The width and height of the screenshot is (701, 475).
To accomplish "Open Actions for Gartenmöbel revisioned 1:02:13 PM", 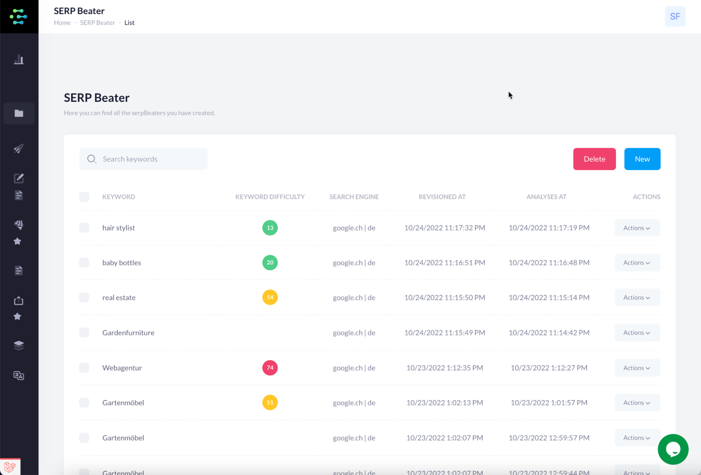I will 637,402.
